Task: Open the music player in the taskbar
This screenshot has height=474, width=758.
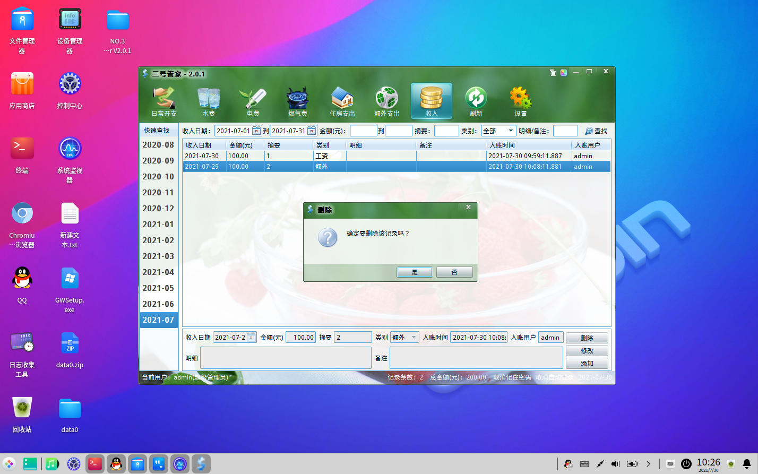Action: [x=51, y=464]
